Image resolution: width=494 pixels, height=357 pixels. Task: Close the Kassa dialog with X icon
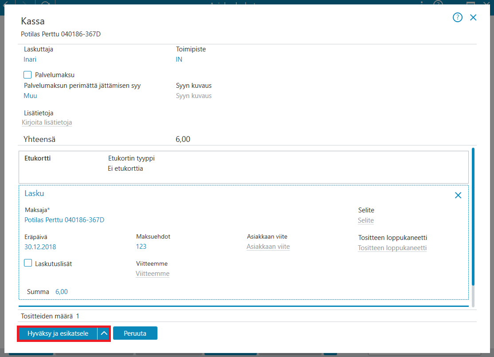click(x=473, y=17)
